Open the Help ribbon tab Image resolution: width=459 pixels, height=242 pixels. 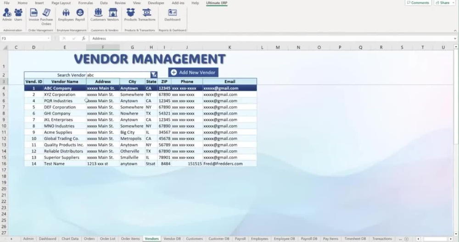(x=195, y=3)
